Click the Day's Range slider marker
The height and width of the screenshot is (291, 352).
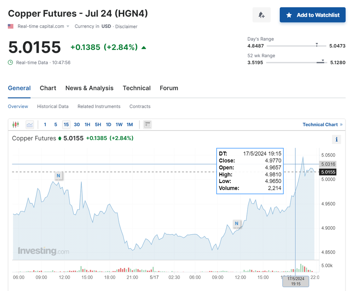pos(317,44)
